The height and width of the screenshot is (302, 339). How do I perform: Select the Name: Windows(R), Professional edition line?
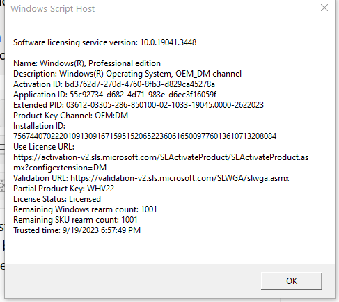pos(87,63)
